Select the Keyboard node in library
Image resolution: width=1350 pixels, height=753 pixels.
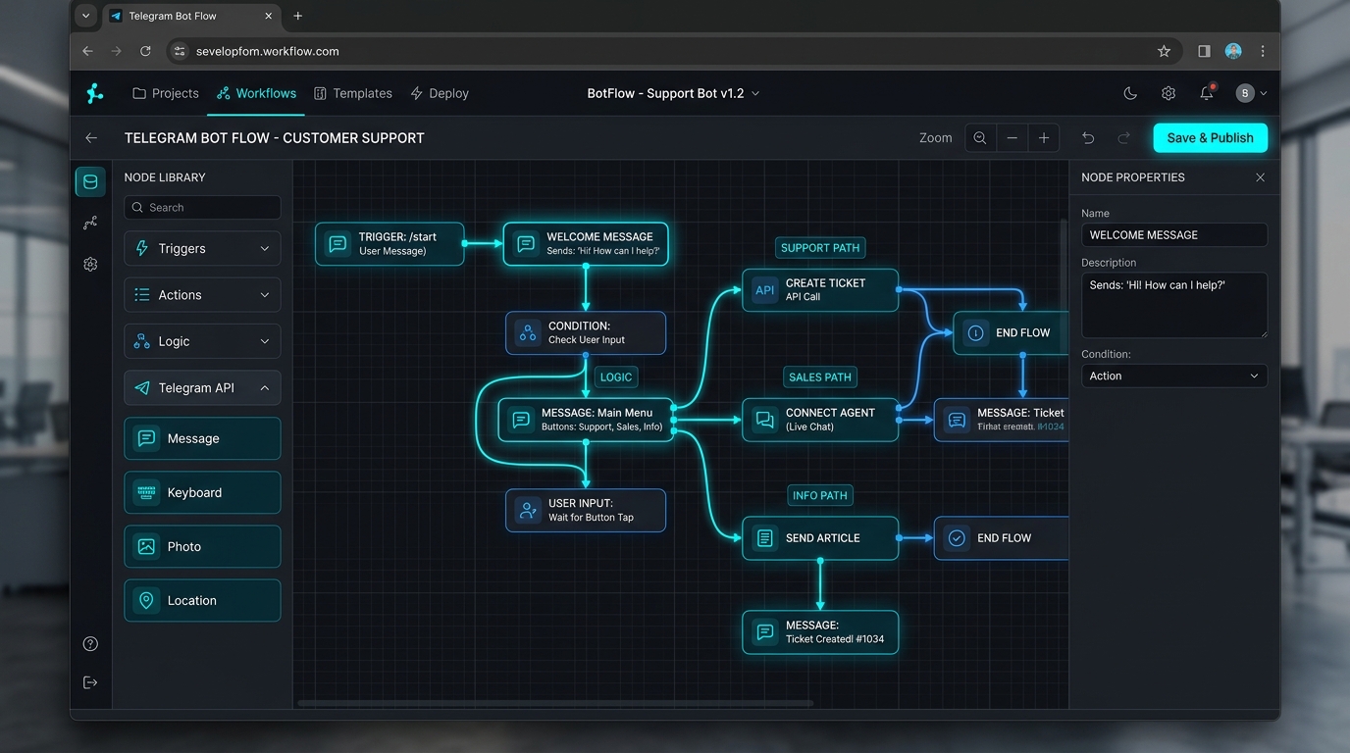coord(202,492)
